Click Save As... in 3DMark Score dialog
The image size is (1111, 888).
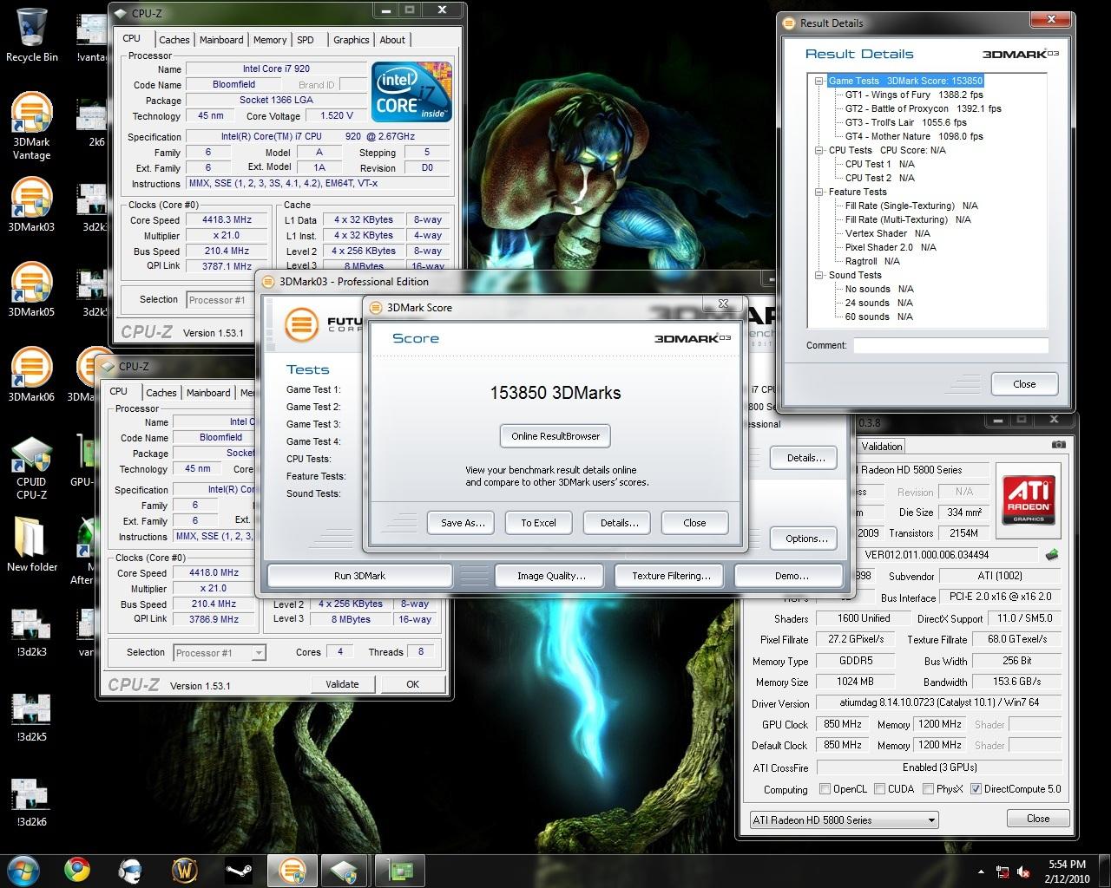coord(462,523)
